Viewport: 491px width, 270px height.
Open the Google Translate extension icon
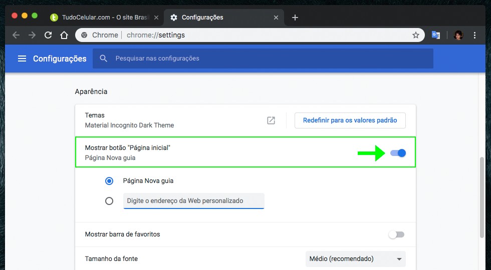(436, 35)
